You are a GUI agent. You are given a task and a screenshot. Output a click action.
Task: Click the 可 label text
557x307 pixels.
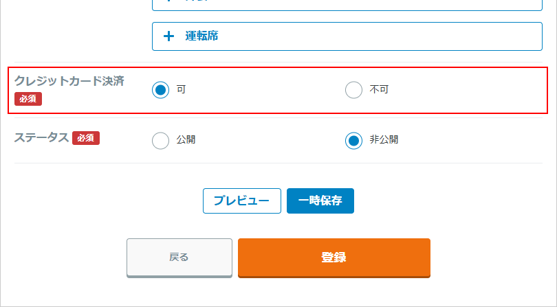point(181,90)
